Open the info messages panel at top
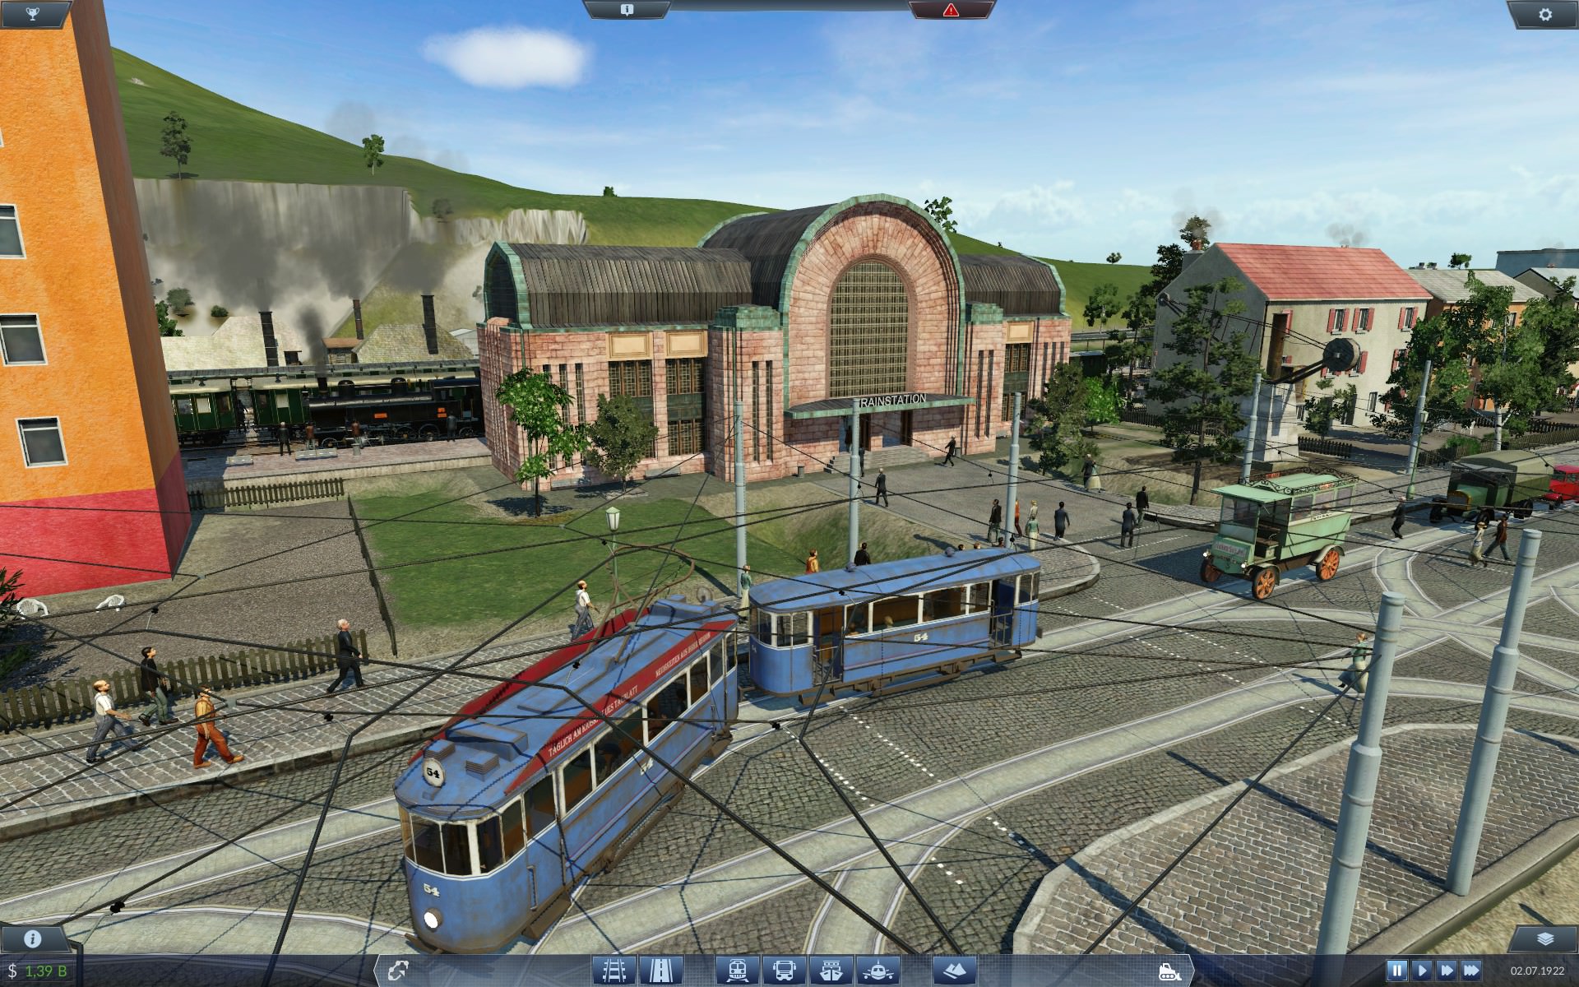The width and height of the screenshot is (1579, 987). point(627,10)
